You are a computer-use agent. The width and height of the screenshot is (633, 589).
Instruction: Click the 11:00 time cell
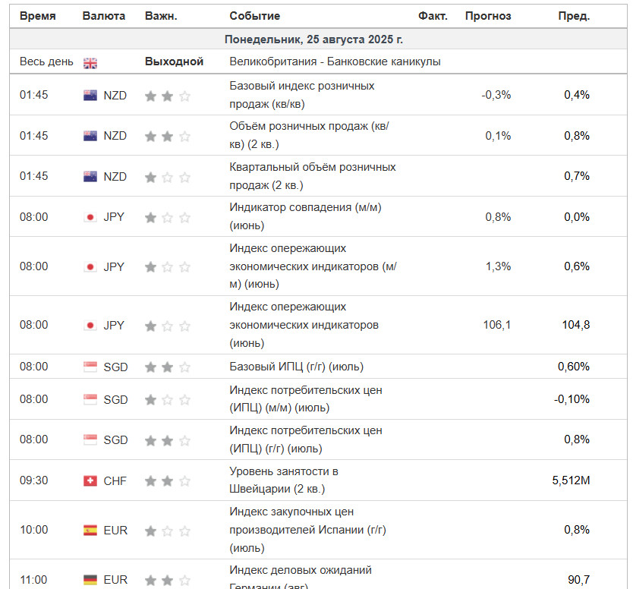[34, 580]
